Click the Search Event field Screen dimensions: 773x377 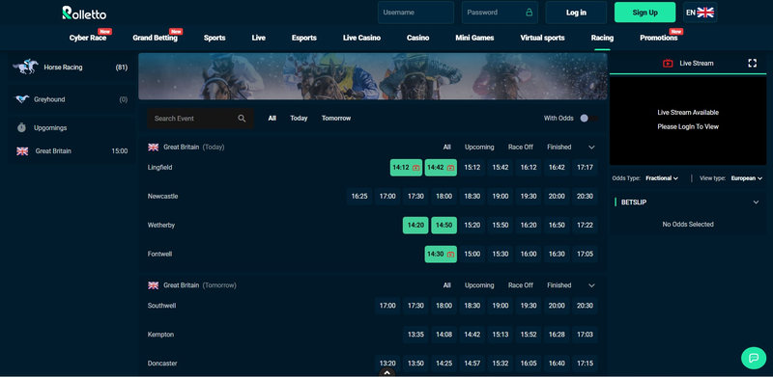(201, 119)
